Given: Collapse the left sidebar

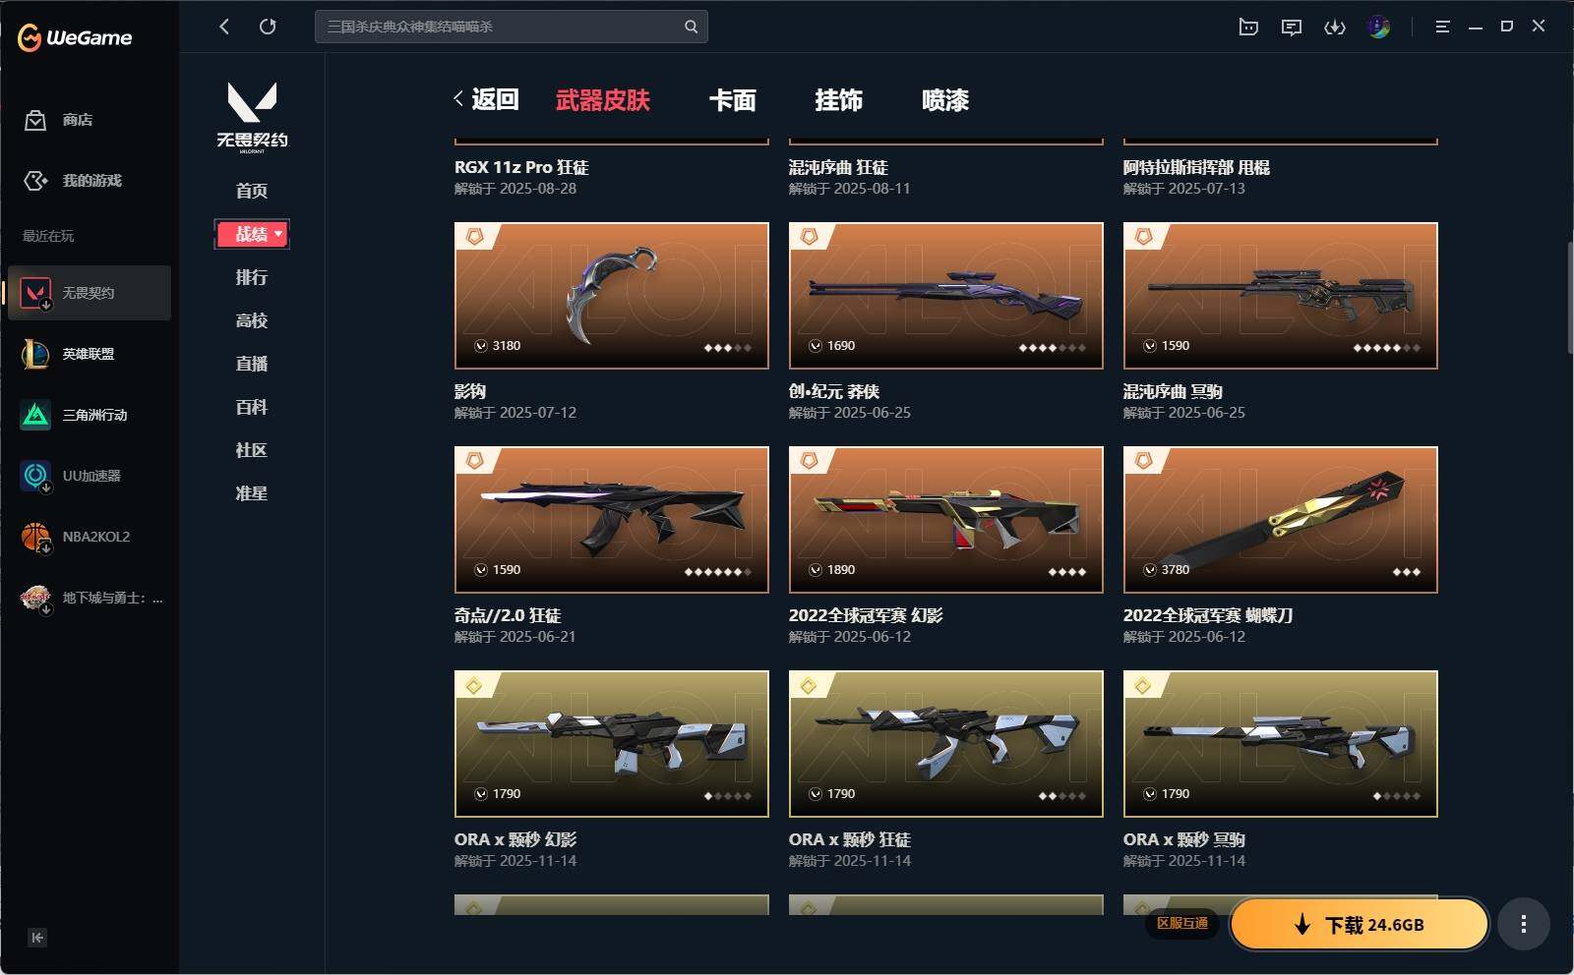Looking at the screenshot, I should click(36, 938).
